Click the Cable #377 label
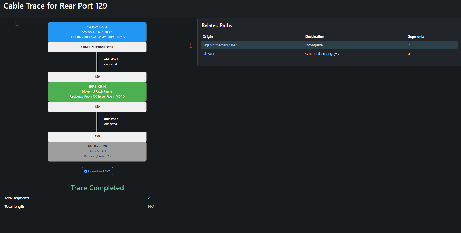Screen dimensions: 461x233 110,59
